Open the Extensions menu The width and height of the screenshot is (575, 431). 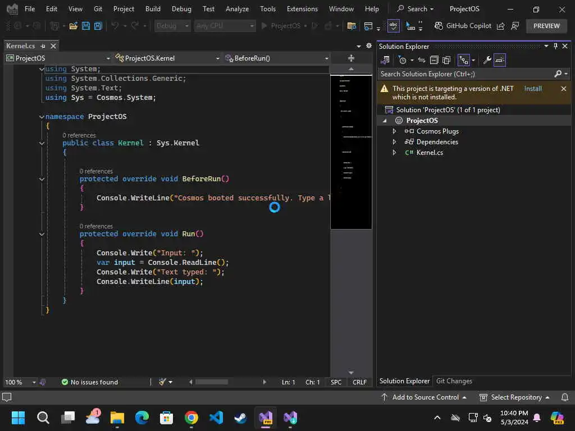pos(302,9)
